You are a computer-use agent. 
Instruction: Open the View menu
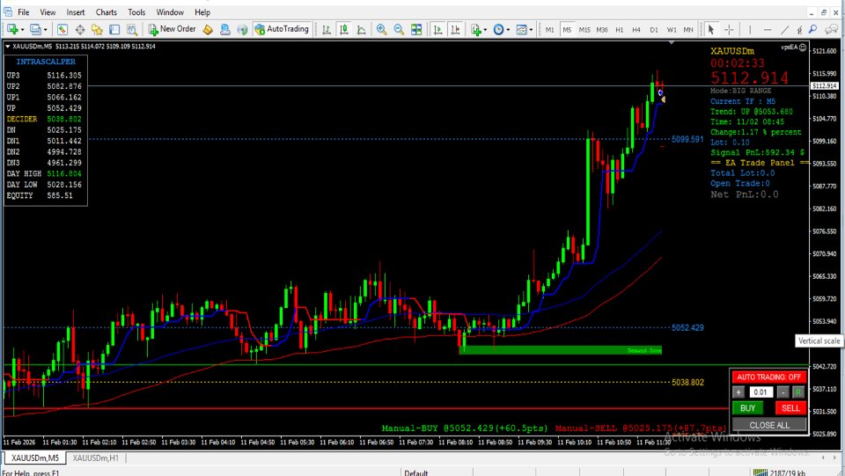click(48, 11)
